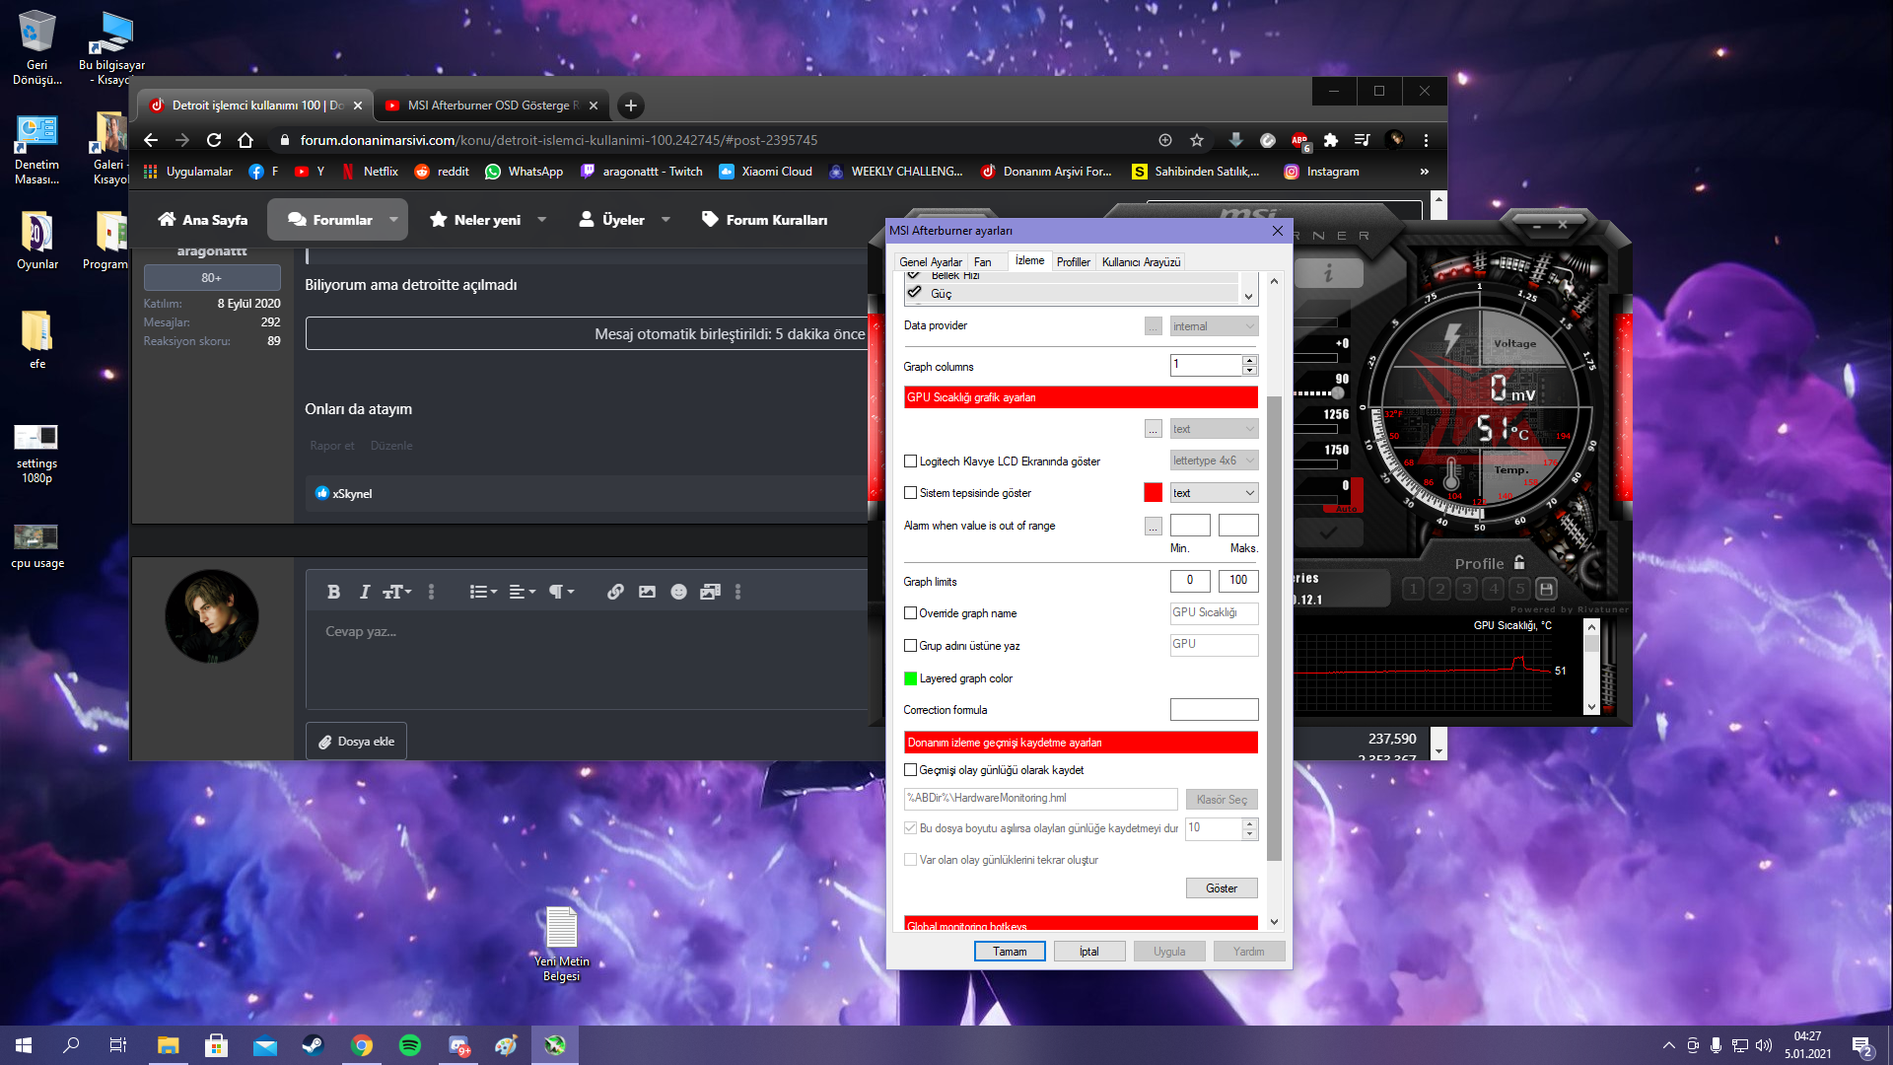Click the İptal button
1893x1065 pixels.
pos(1088,951)
